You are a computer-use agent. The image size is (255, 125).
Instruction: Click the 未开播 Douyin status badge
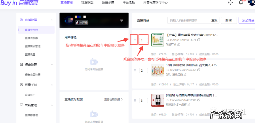[x=81, y=23]
